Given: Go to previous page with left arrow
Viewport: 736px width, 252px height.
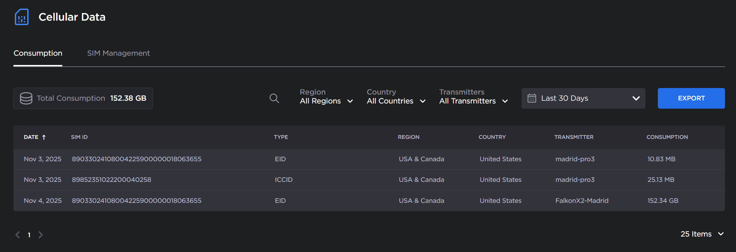Looking at the screenshot, I should pyautogui.click(x=18, y=235).
